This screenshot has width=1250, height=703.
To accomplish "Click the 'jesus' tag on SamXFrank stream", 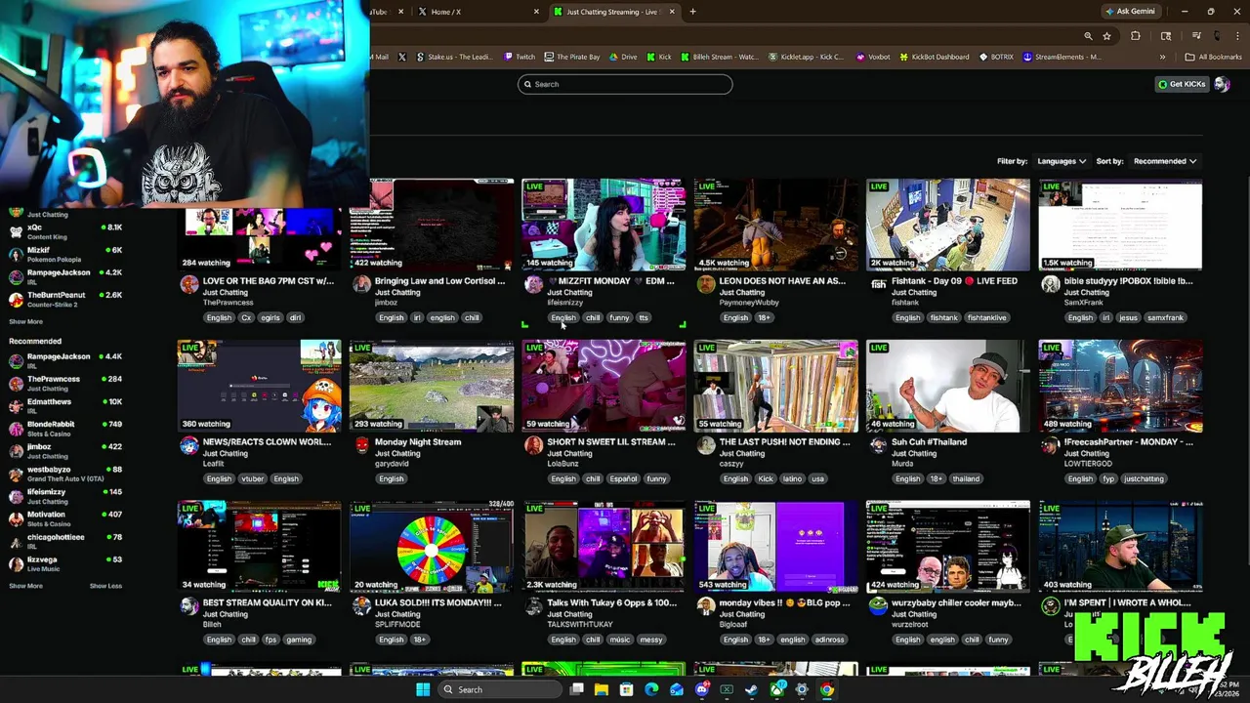I will [1128, 317].
